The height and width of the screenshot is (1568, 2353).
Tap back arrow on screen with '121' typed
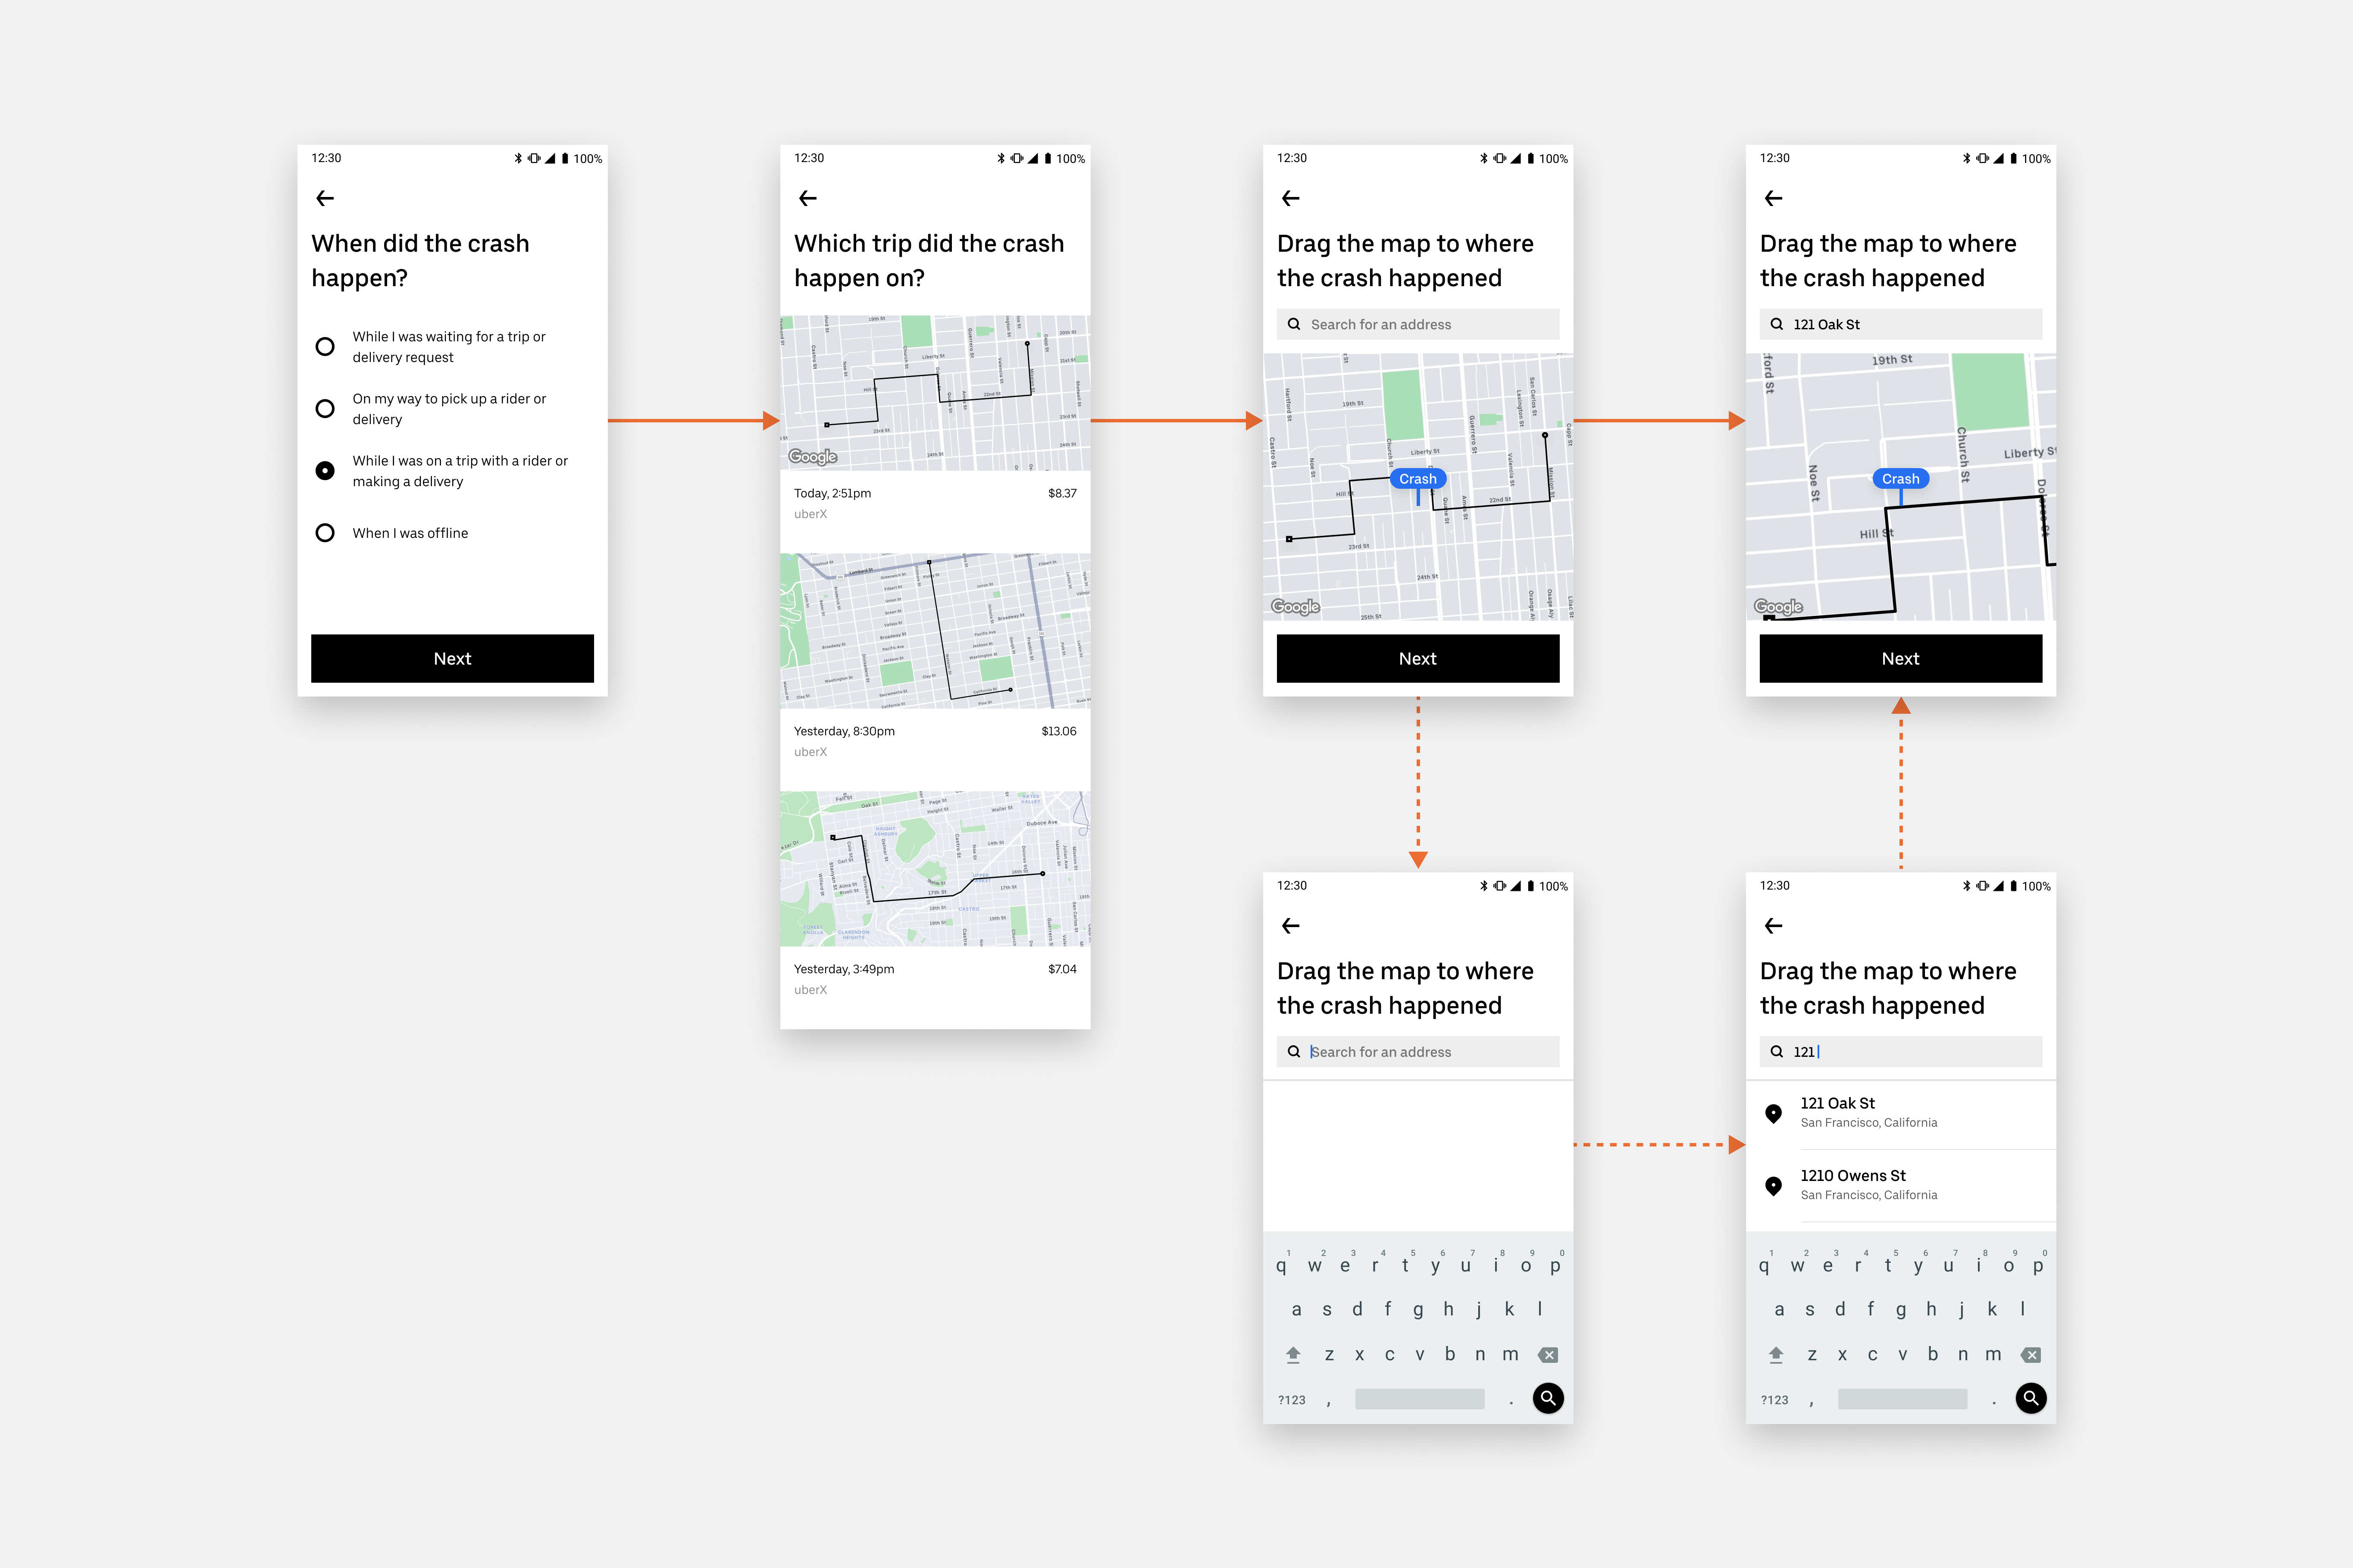(x=1774, y=926)
